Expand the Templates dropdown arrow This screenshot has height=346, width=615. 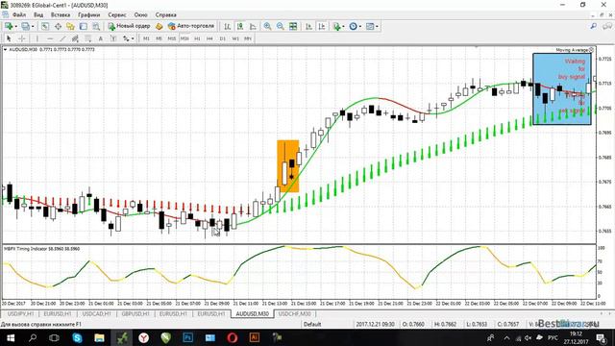tap(377, 26)
